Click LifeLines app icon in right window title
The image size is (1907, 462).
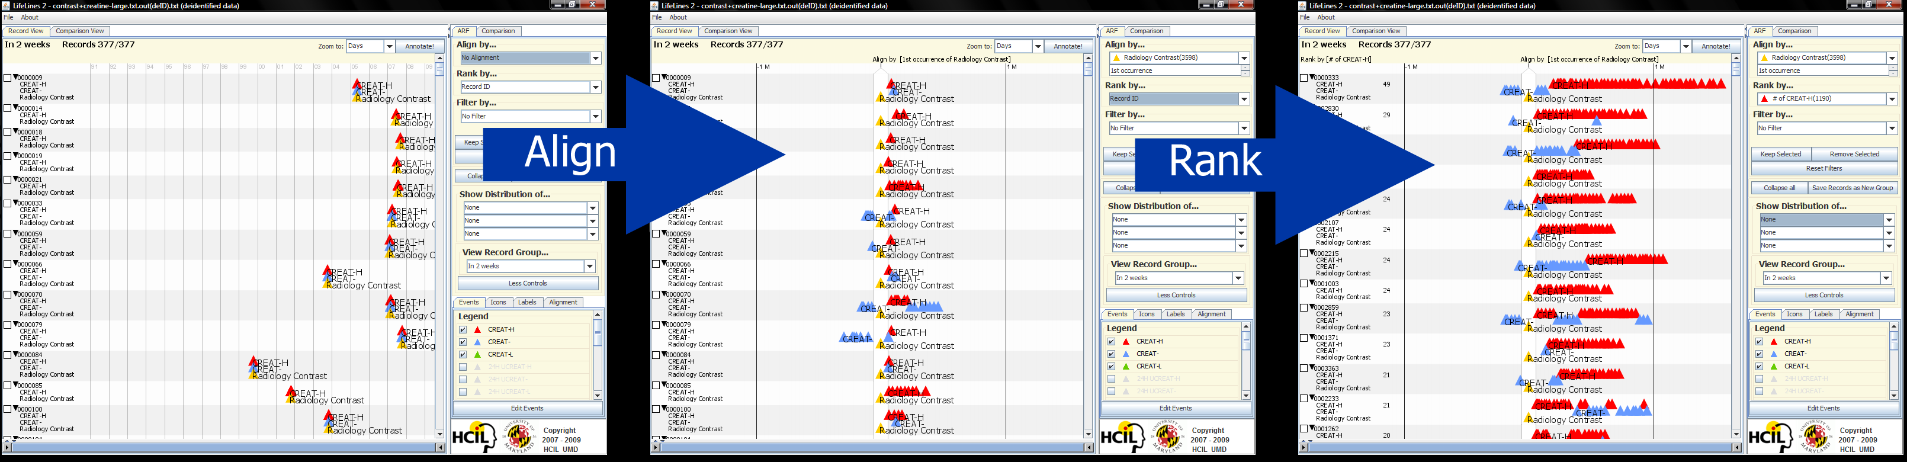click(1303, 5)
